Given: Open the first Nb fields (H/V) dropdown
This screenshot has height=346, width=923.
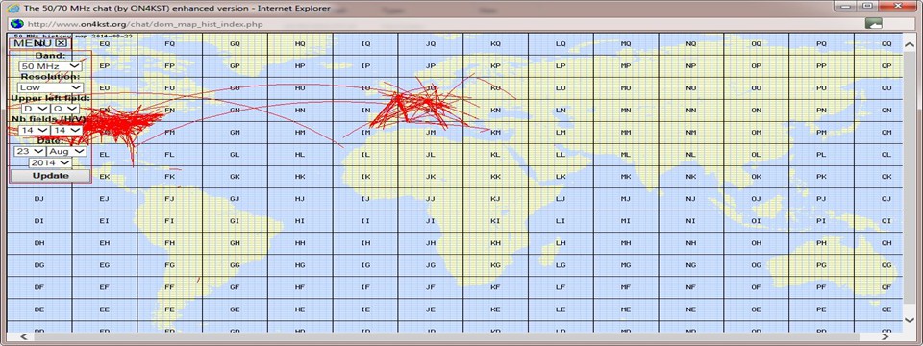Looking at the screenshot, I should tap(34, 130).
